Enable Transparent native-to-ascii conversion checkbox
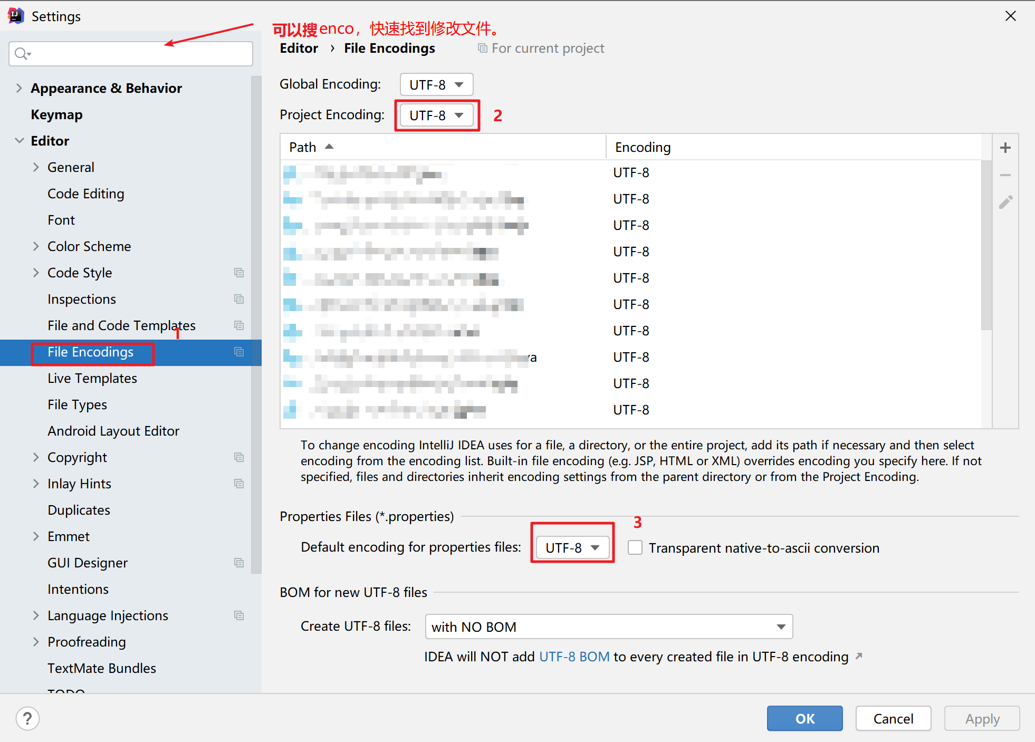The height and width of the screenshot is (742, 1035). click(x=635, y=548)
